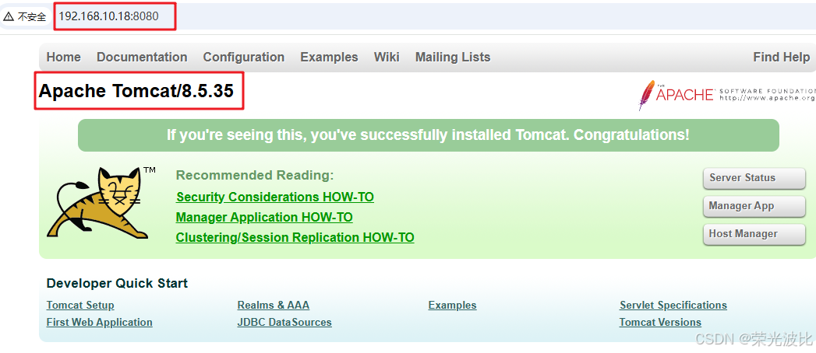The width and height of the screenshot is (816, 353).
Task: Open the First Web Application link
Action: [100, 323]
